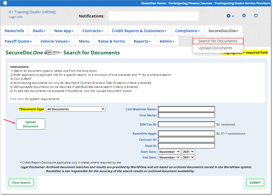Click the RouteOne Home link

click(153, 3)
